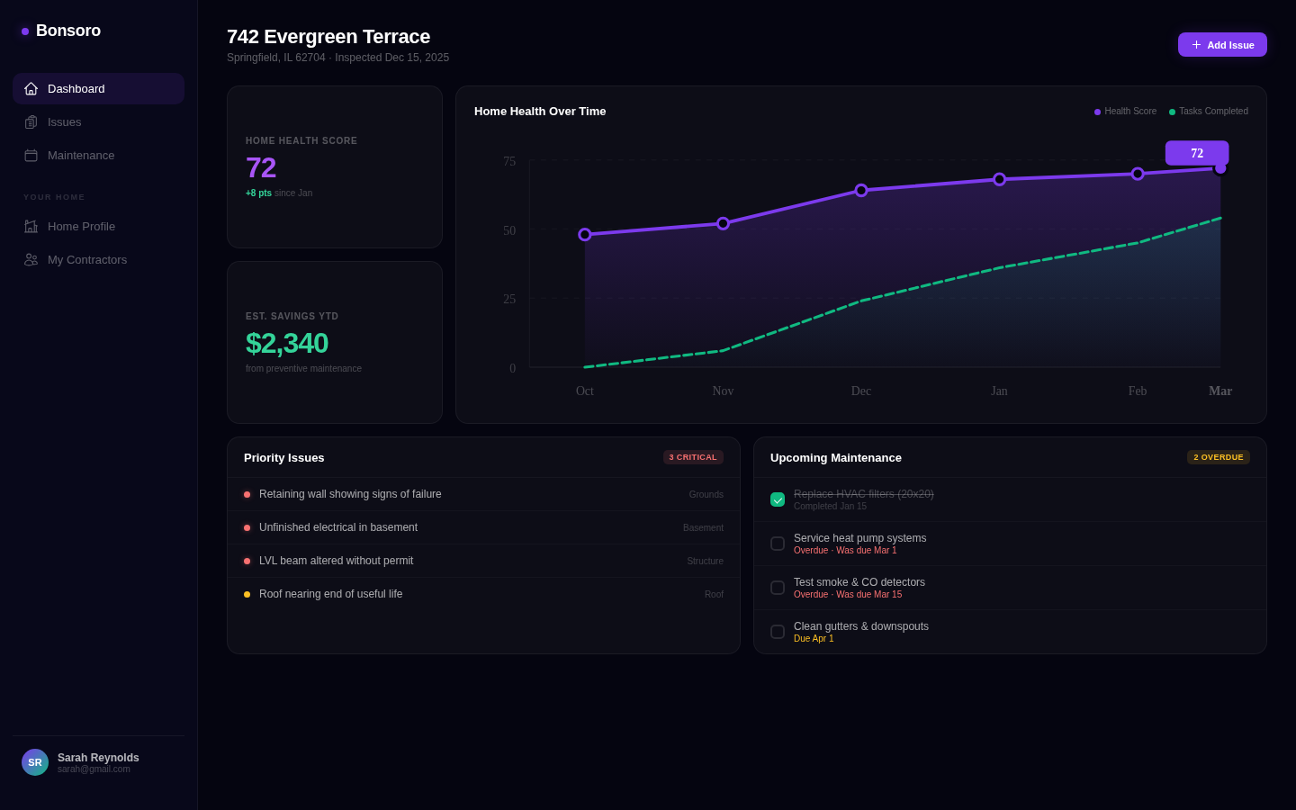Open My Contractors via the people icon
Image resolution: width=1296 pixels, height=810 pixels.
pyautogui.click(x=30, y=259)
